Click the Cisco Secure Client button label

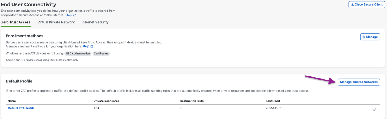pyautogui.click(x=369, y=4)
